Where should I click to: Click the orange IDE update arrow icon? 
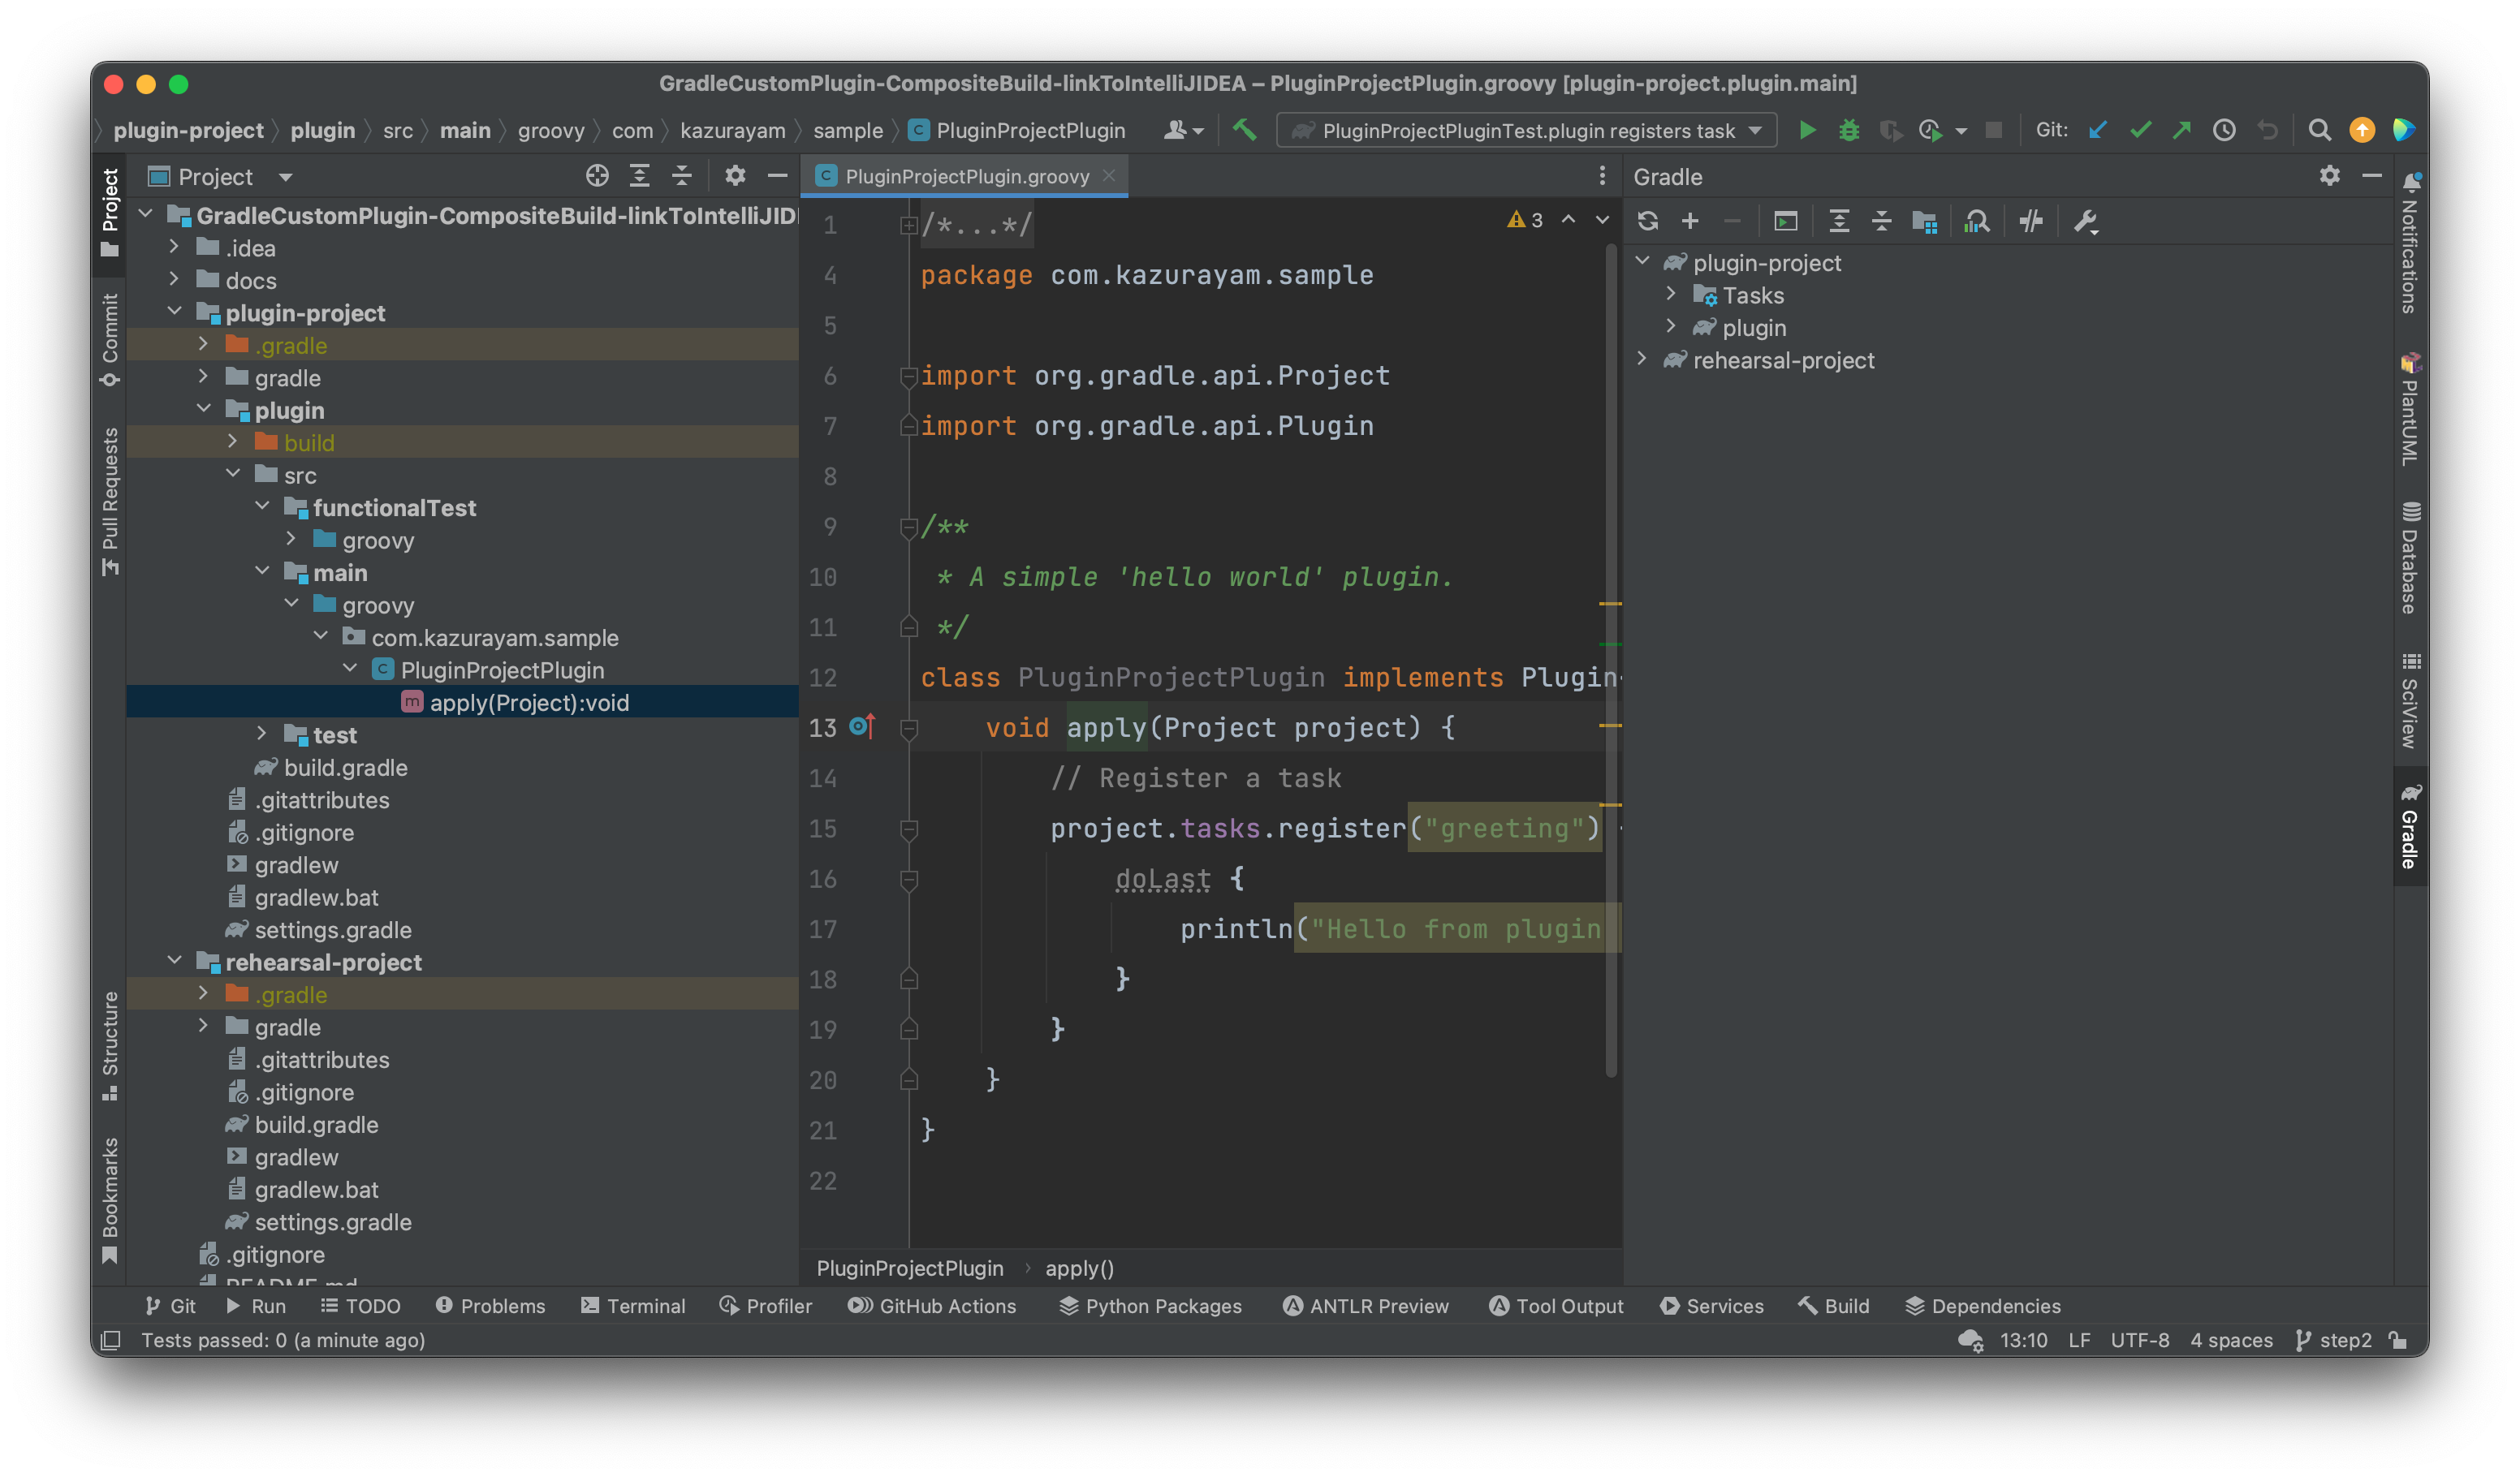point(2361,130)
